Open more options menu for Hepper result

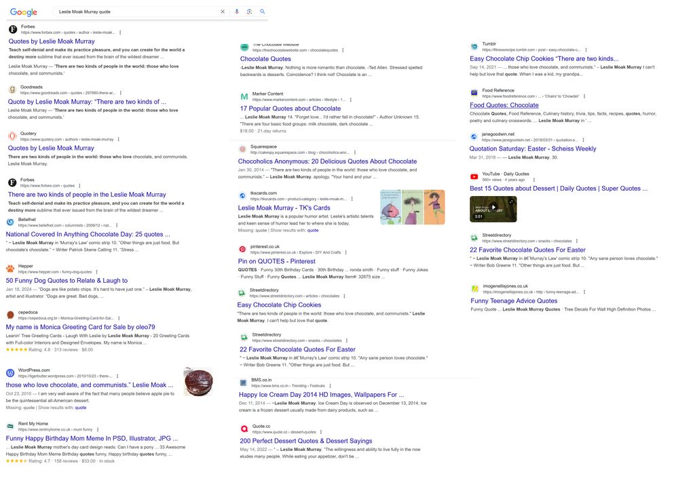pyautogui.click(x=97, y=272)
